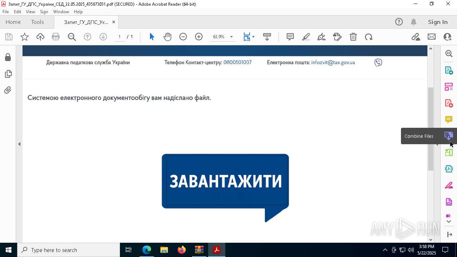Expand more tools chevron in right pane
This screenshot has width=457, height=257.
(449, 222)
